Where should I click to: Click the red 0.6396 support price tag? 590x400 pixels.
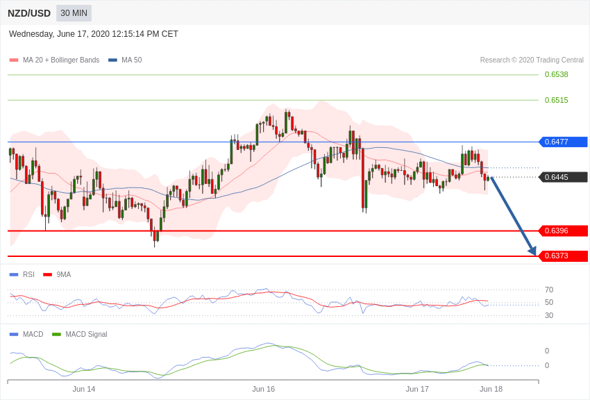[564, 231]
